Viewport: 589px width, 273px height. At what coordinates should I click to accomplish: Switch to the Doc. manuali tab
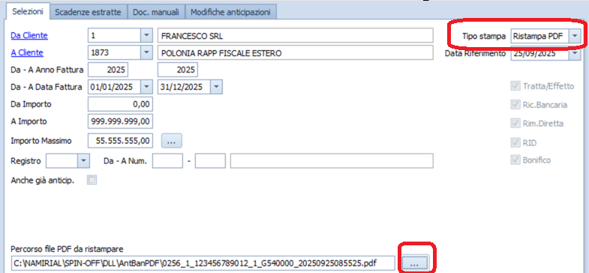tap(155, 12)
